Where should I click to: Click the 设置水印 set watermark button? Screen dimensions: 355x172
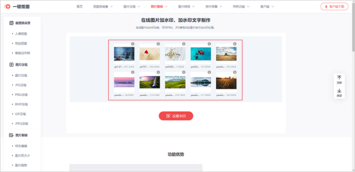point(176,116)
